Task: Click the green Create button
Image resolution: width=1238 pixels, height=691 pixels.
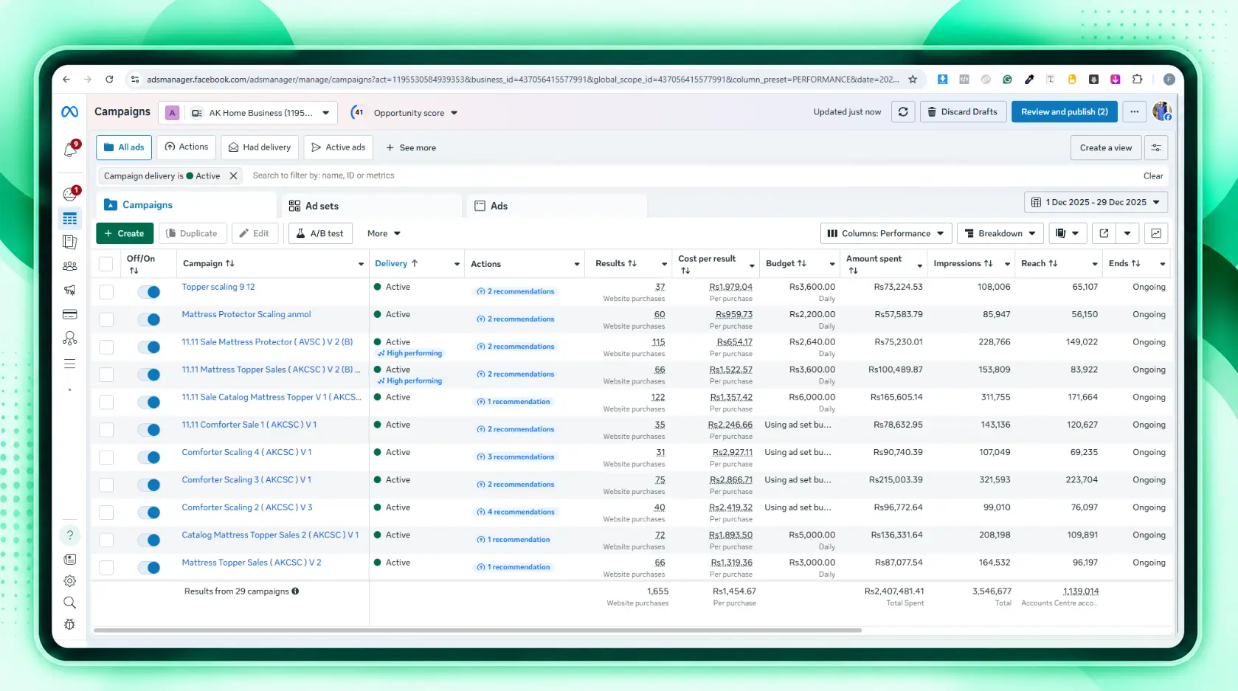Action: click(x=125, y=233)
